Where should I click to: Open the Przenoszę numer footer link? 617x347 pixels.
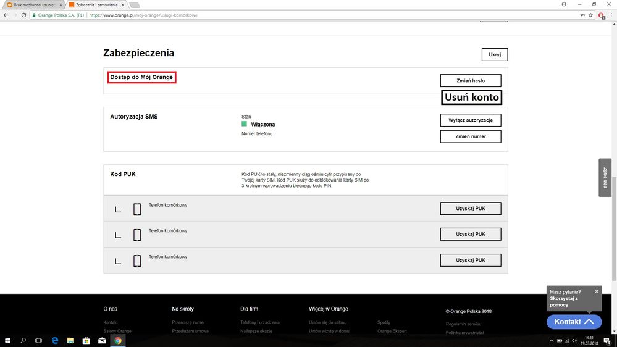pos(188,322)
